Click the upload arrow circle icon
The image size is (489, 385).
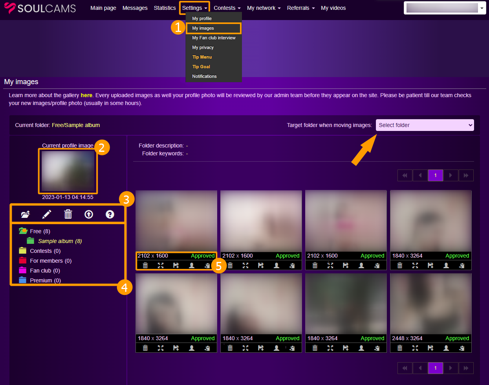(x=89, y=214)
